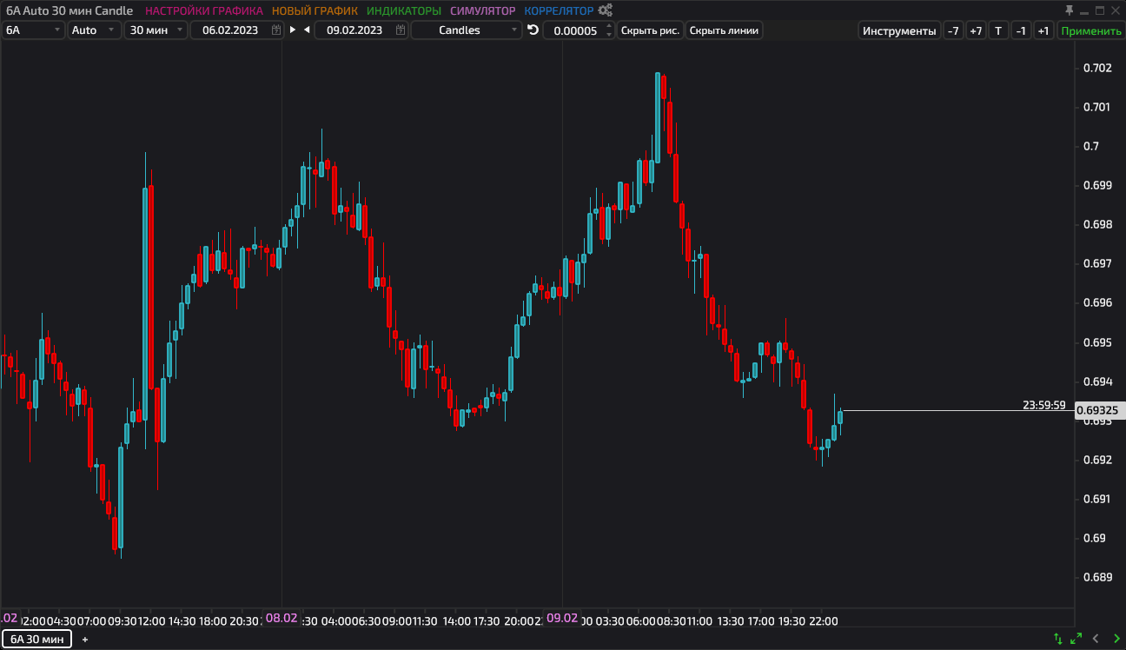Click the 23:59:59 countdown label
The image size is (1126, 650).
click(1044, 405)
